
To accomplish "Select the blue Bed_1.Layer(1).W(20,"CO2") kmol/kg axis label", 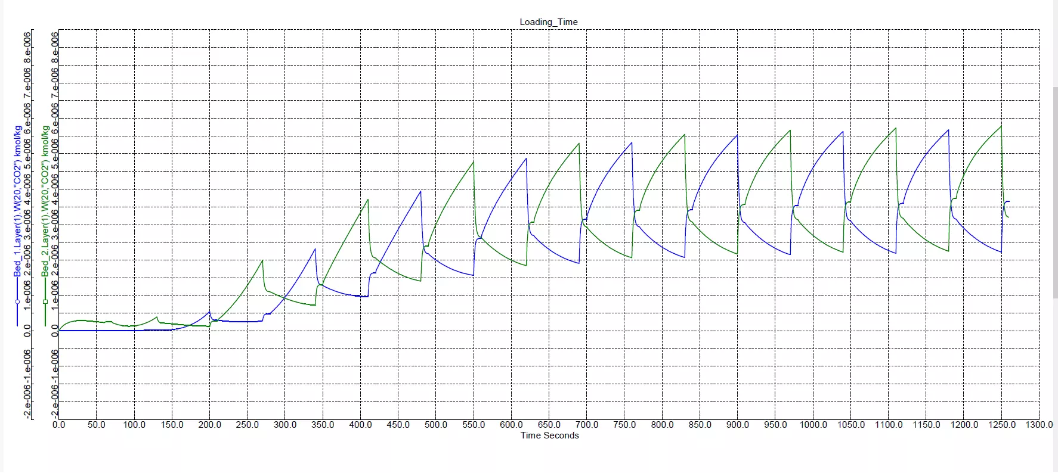I will point(18,201).
